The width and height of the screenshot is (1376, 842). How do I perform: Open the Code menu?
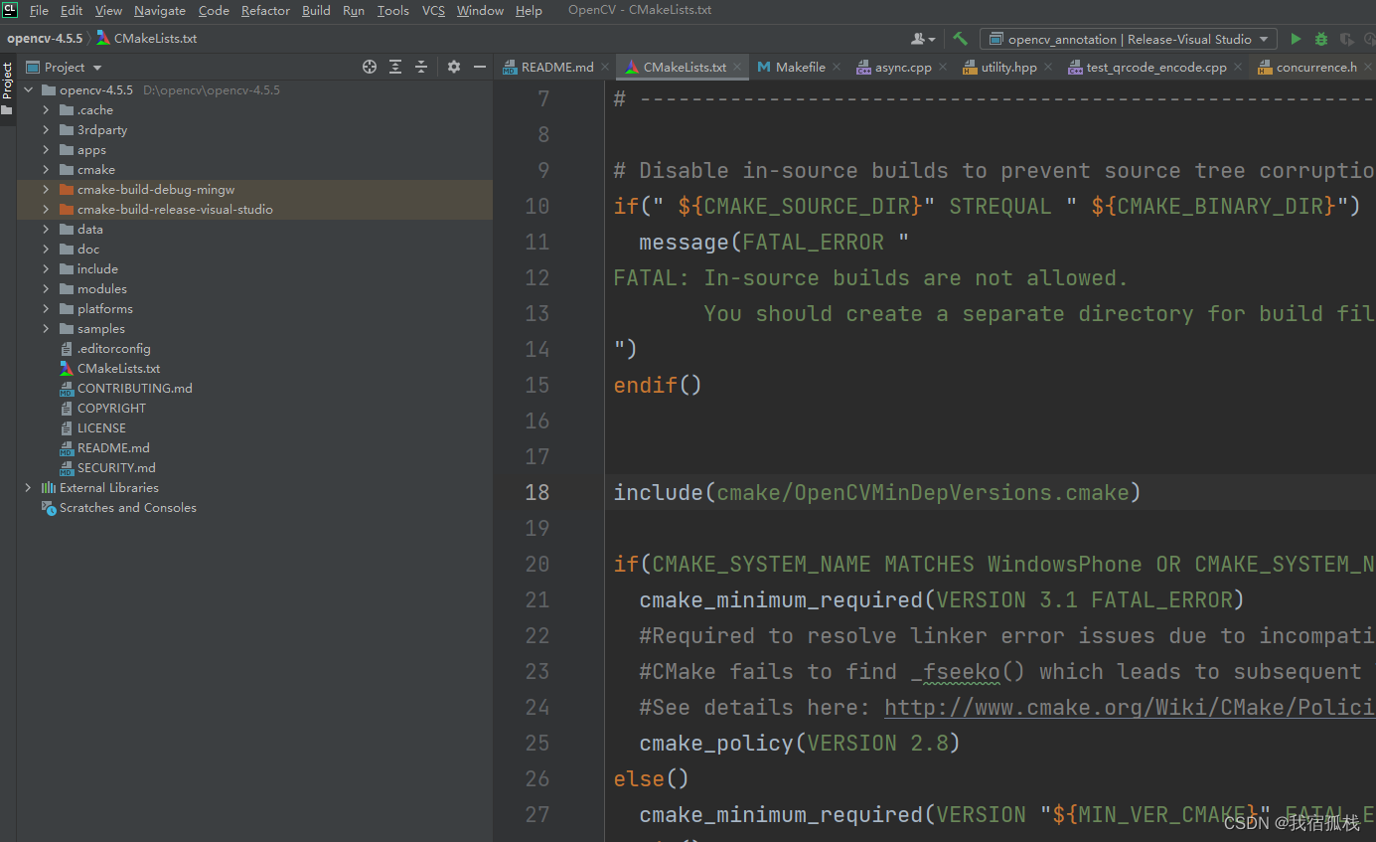214,10
